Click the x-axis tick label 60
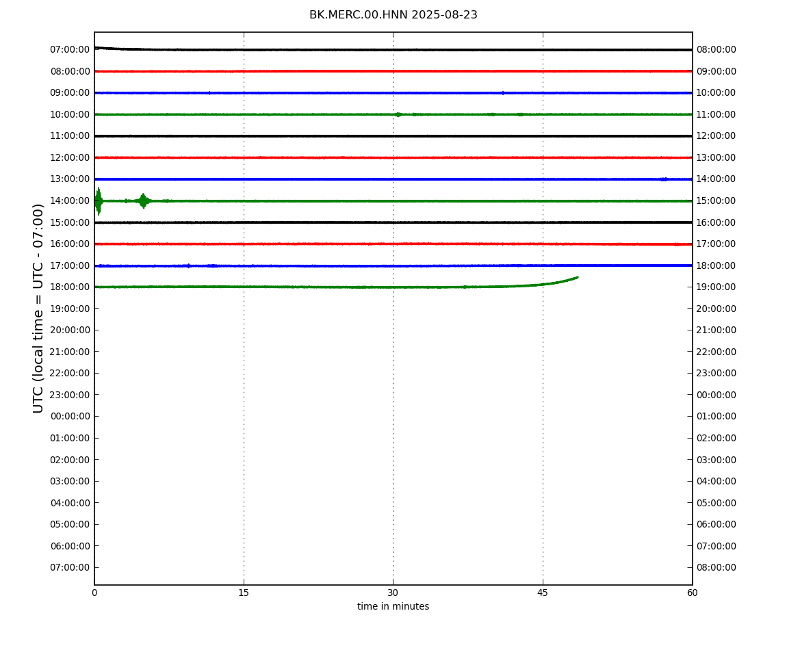Viewport: 787px width, 650px height. (x=692, y=593)
